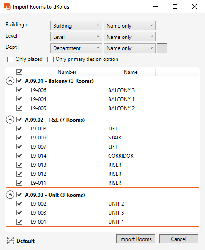Click the Default configuration icon

pos(11,241)
